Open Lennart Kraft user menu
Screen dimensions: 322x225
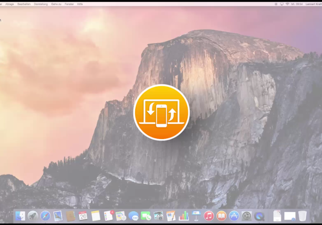click(x=314, y=4)
